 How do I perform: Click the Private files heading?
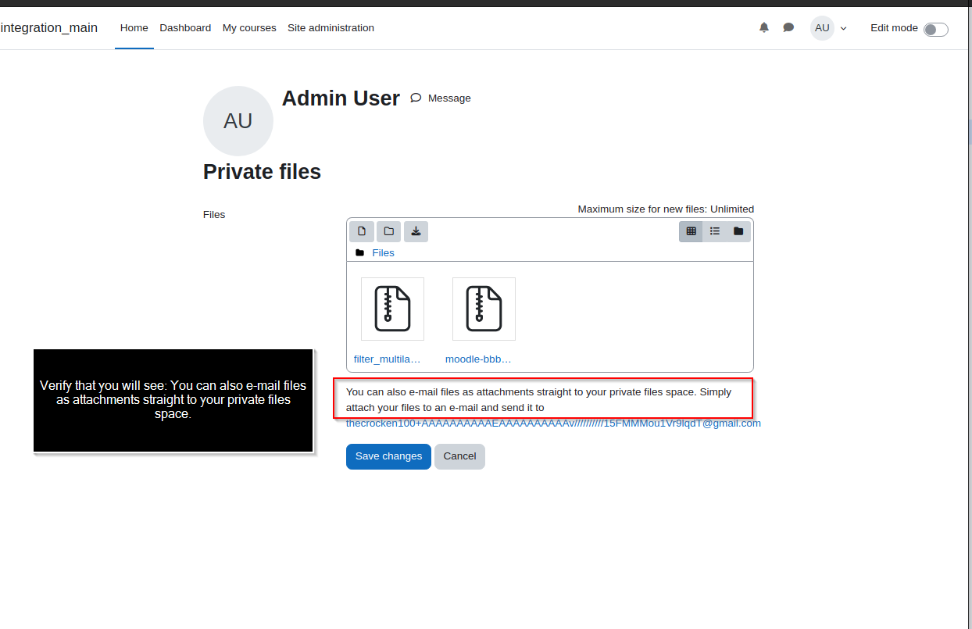click(x=262, y=172)
